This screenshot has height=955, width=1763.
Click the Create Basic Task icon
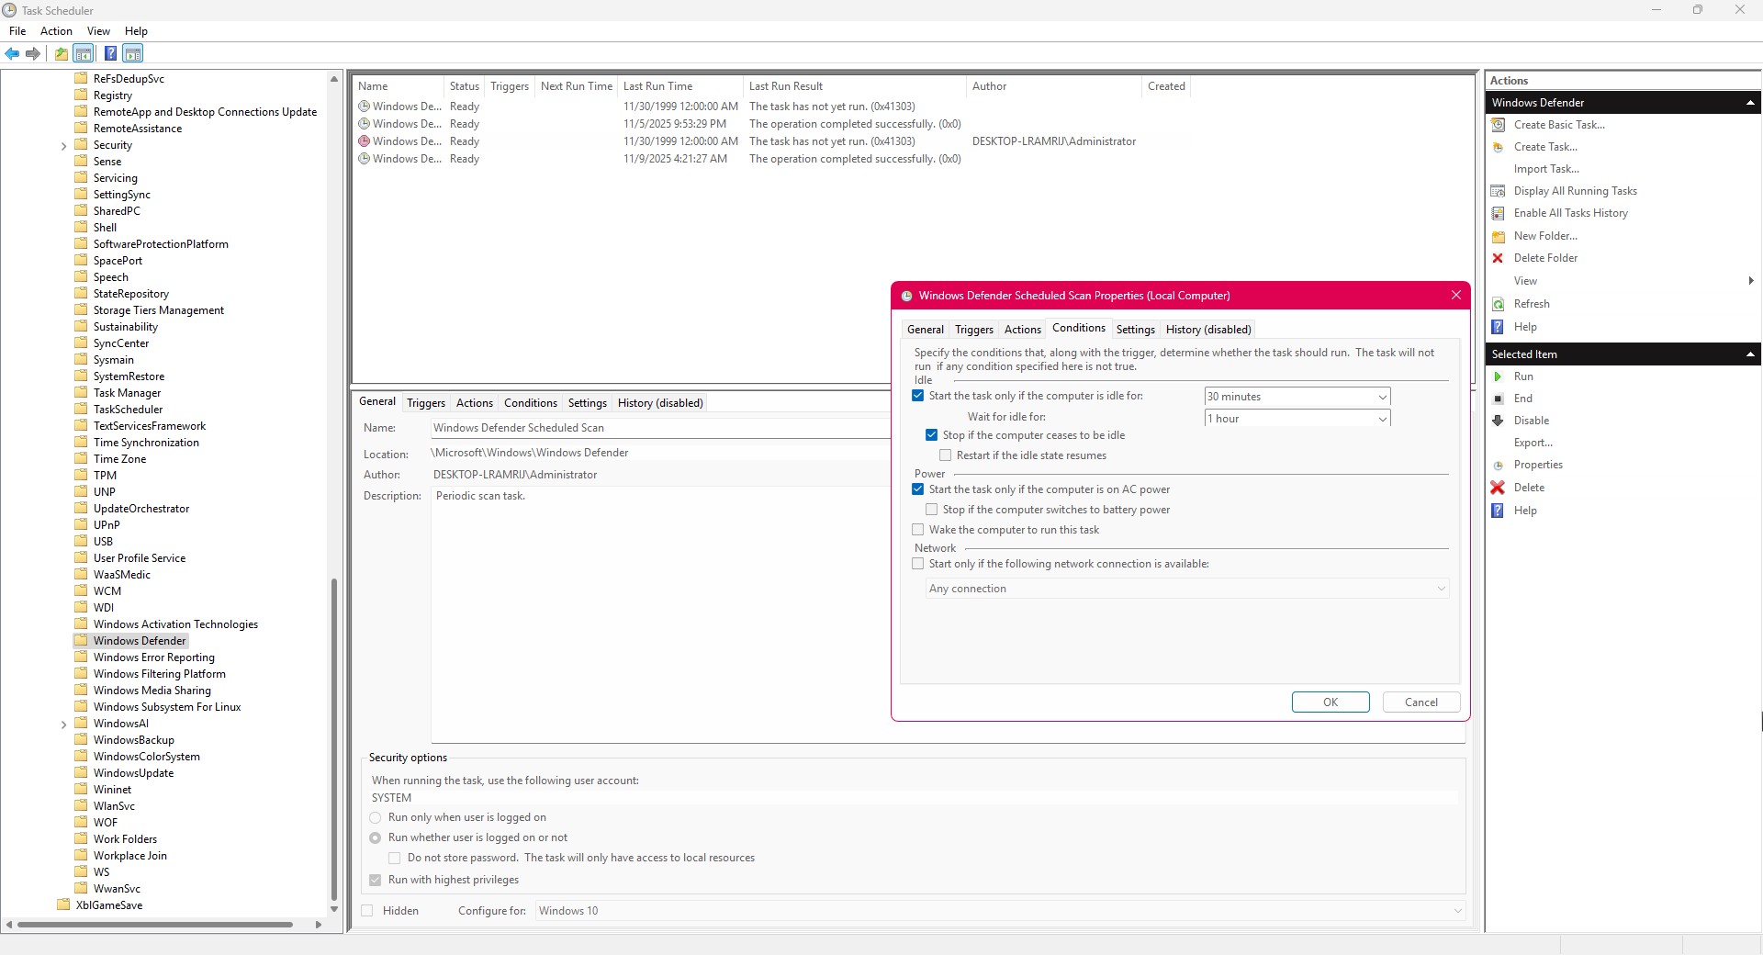tap(1498, 125)
